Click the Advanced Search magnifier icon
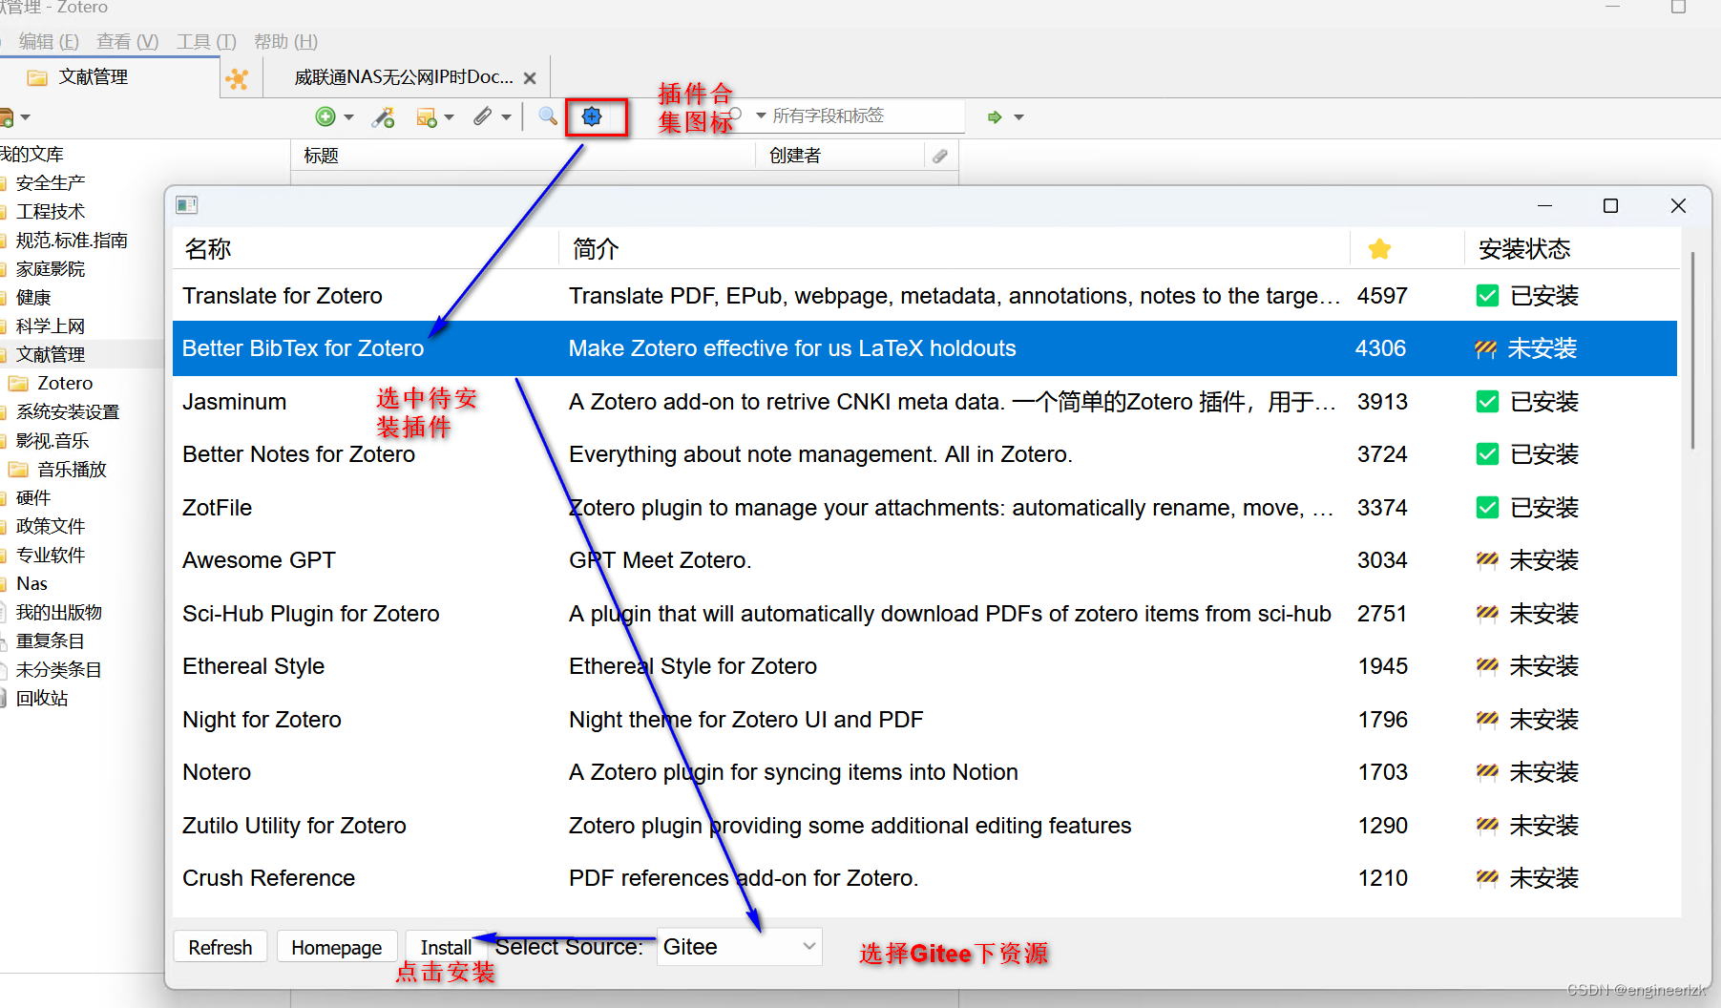The image size is (1721, 1008). coord(548,116)
